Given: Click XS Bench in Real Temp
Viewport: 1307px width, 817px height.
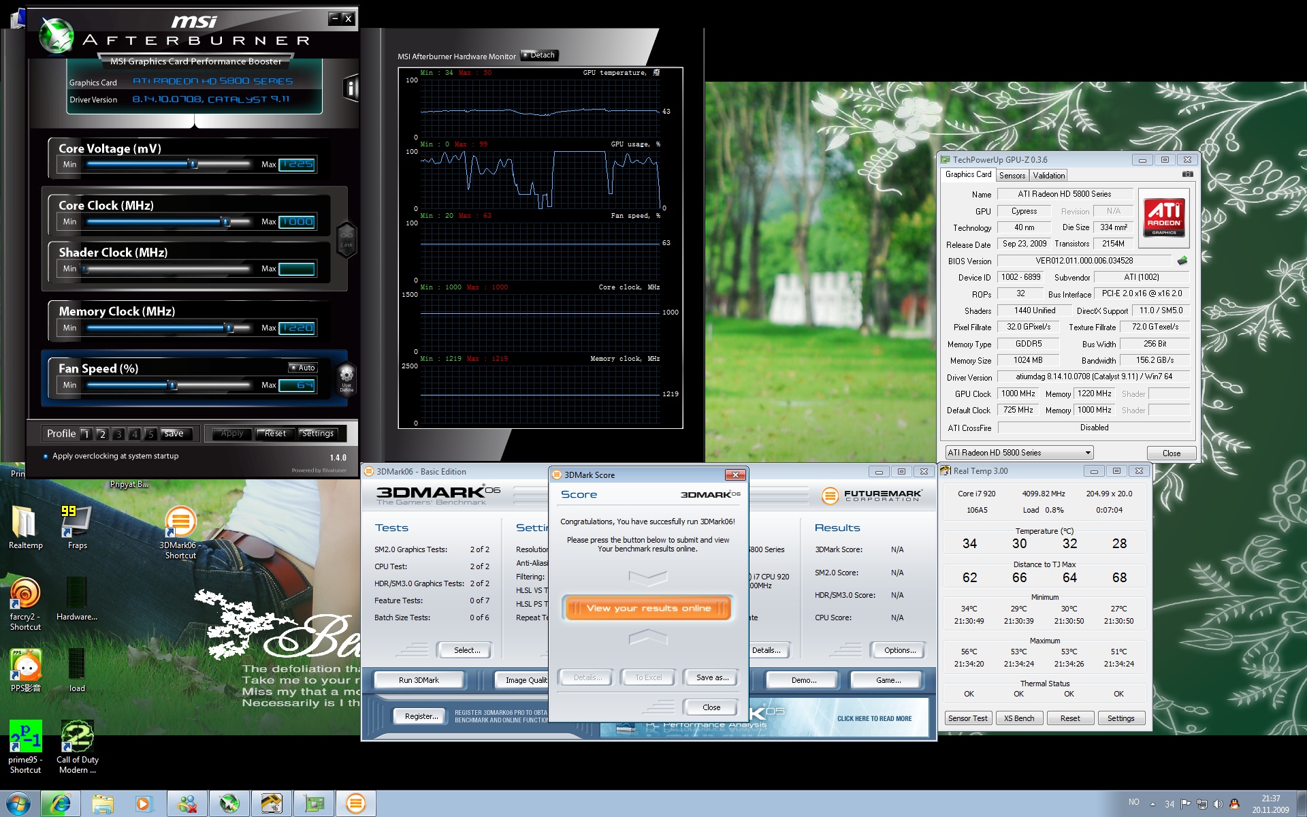Looking at the screenshot, I should (x=1019, y=718).
